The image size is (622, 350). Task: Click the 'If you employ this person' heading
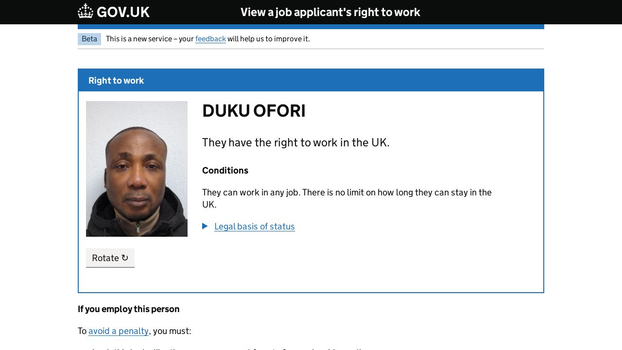pyautogui.click(x=128, y=309)
